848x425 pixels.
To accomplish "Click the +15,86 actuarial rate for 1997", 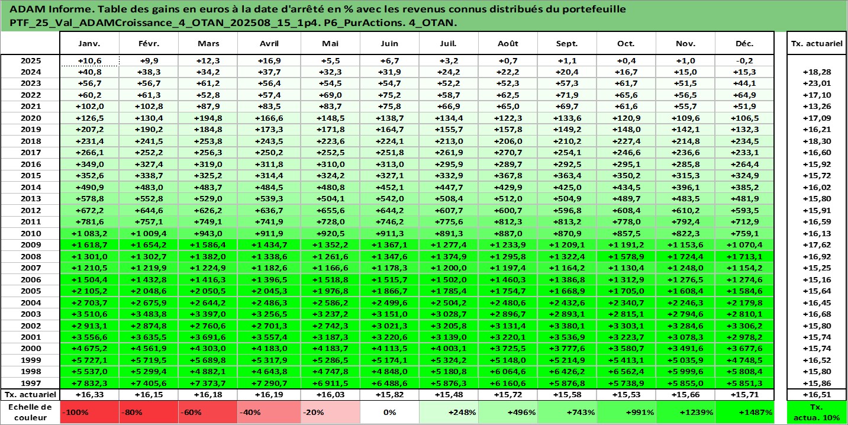I will pos(817,383).
